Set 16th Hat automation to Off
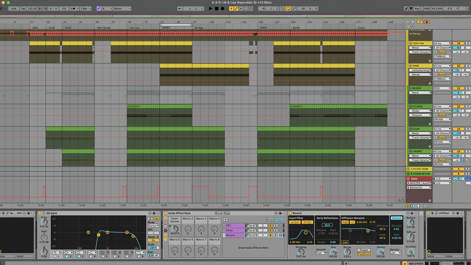471x265 pixels. pyautogui.click(x=448, y=52)
